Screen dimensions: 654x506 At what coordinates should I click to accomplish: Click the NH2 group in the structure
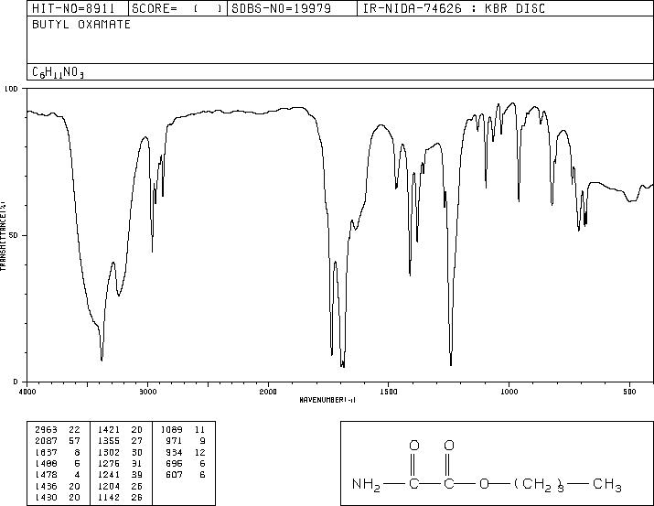click(366, 485)
